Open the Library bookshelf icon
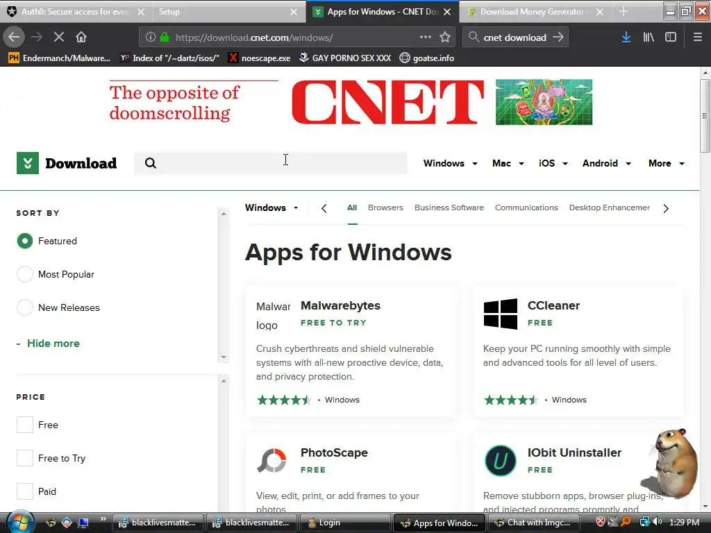Image resolution: width=711 pixels, height=533 pixels. [x=649, y=37]
